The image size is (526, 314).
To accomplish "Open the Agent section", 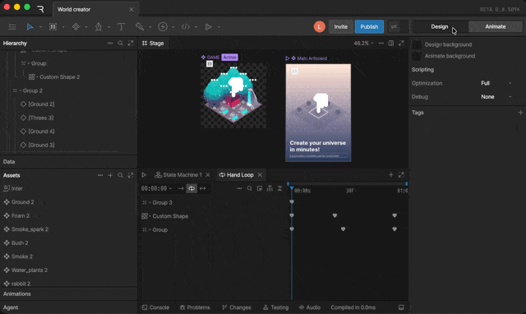I will click(x=68, y=307).
